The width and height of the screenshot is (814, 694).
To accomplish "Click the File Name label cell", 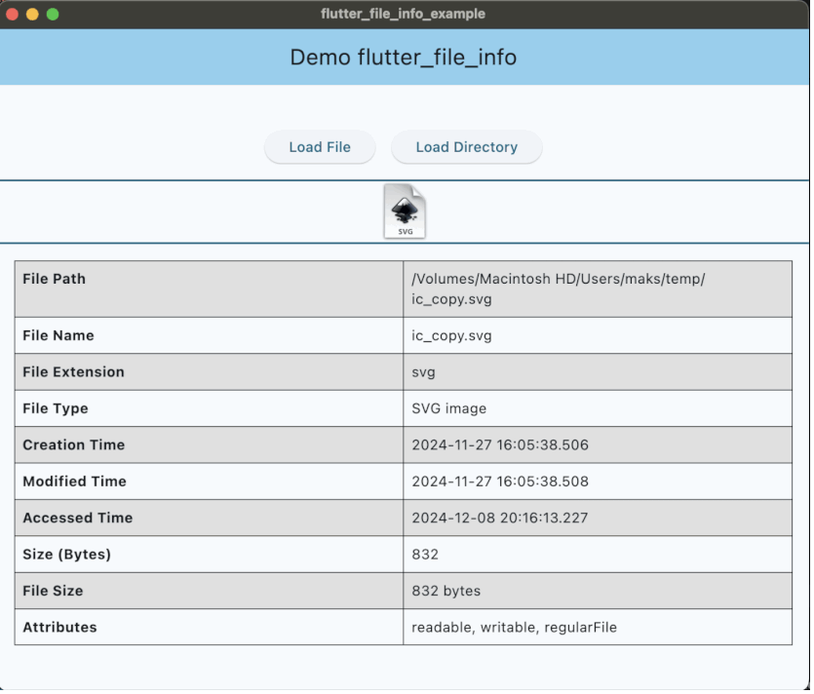I will pyautogui.click(x=210, y=337).
